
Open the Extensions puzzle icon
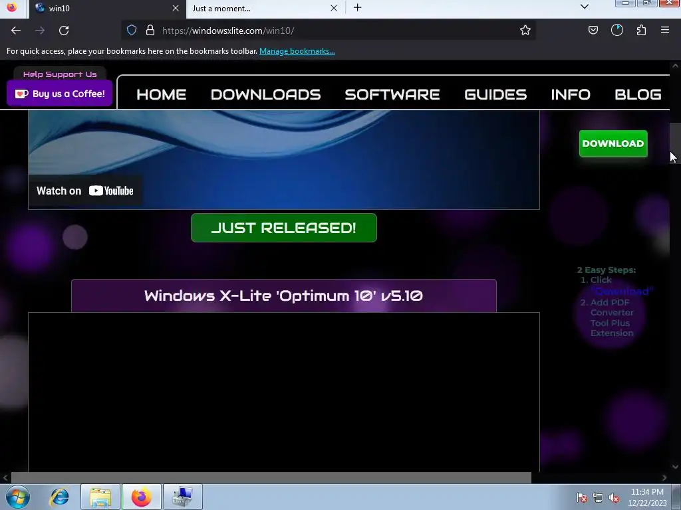point(641,31)
